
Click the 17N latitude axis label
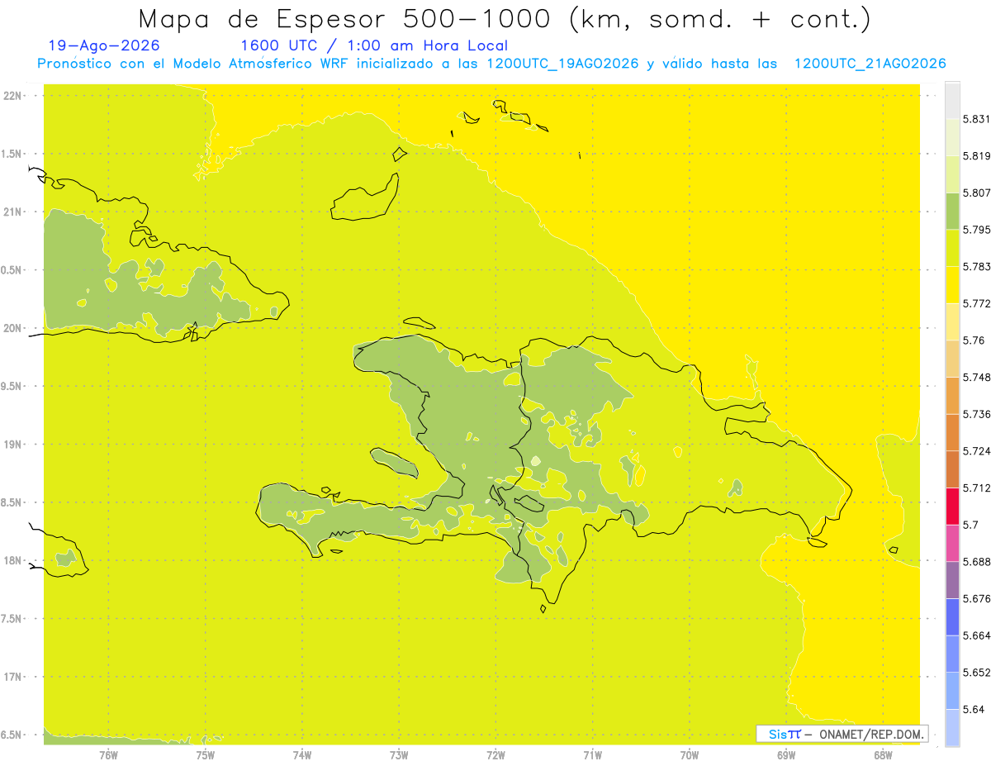(14, 677)
